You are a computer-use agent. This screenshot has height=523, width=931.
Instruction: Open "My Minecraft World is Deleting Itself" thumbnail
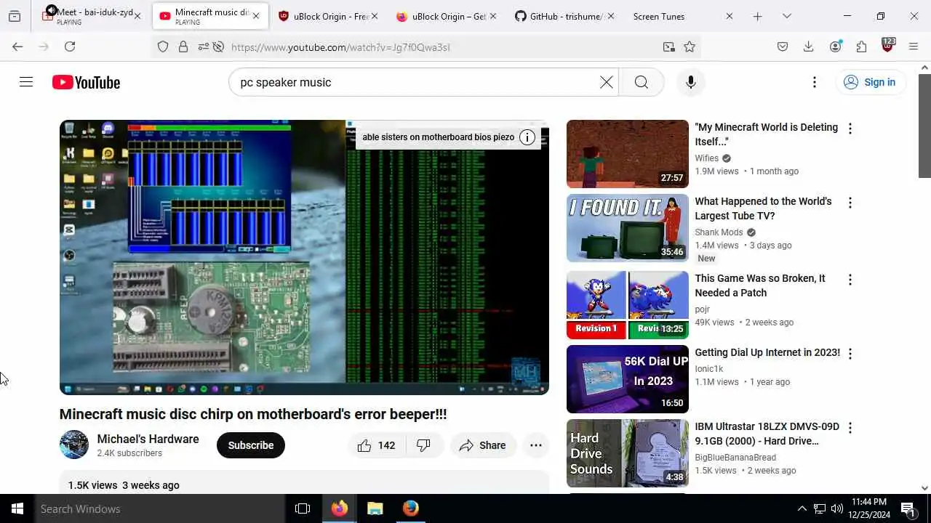point(627,154)
